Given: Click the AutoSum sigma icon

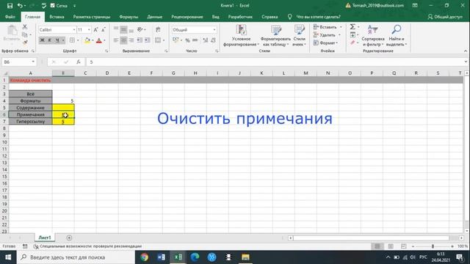Looking at the screenshot, I should point(352,27).
